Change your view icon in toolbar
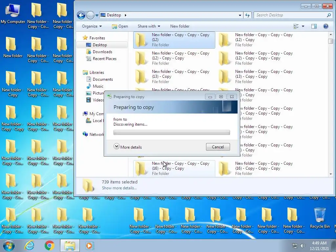Image resolution: width=336 pixels, height=252 pixels. (296, 26)
